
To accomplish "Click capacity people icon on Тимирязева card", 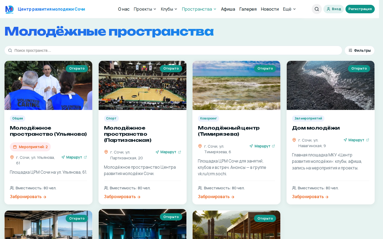I will coord(200,188).
